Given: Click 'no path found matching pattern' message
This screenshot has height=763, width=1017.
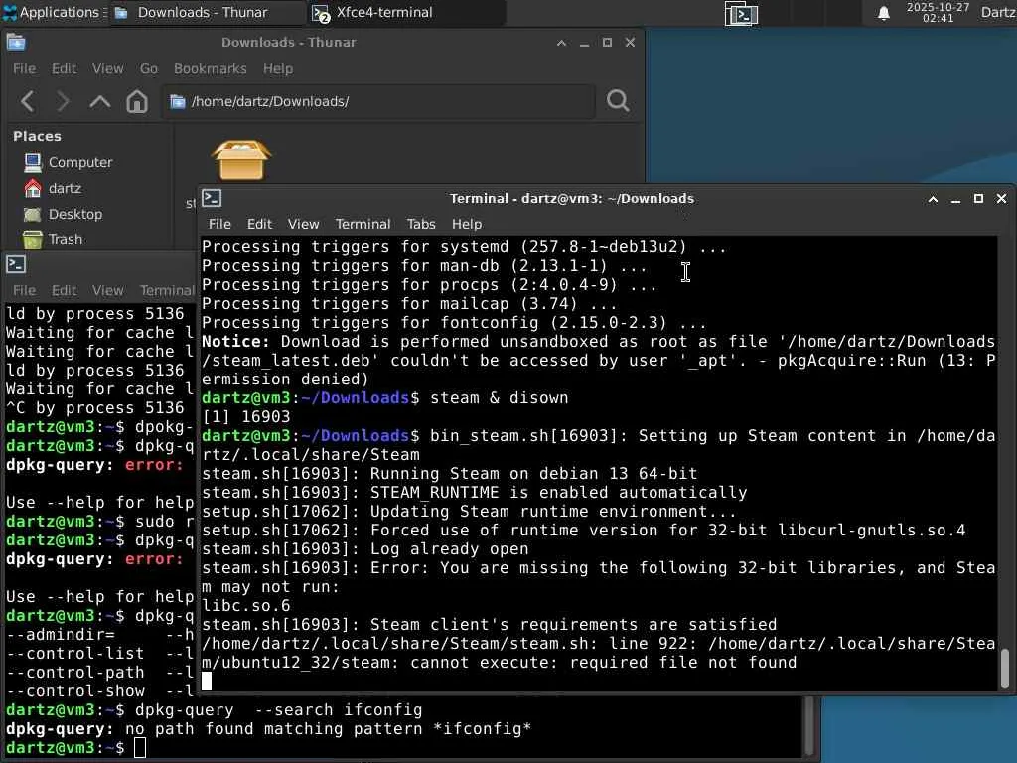Looking at the screenshot, I should 279,728.
